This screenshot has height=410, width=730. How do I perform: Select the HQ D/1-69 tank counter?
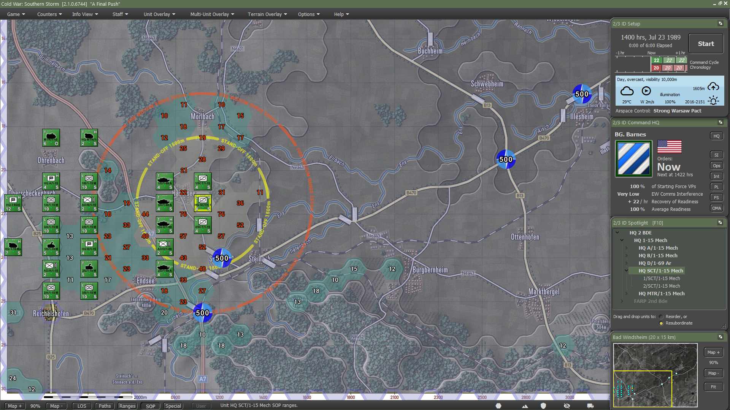165,225
